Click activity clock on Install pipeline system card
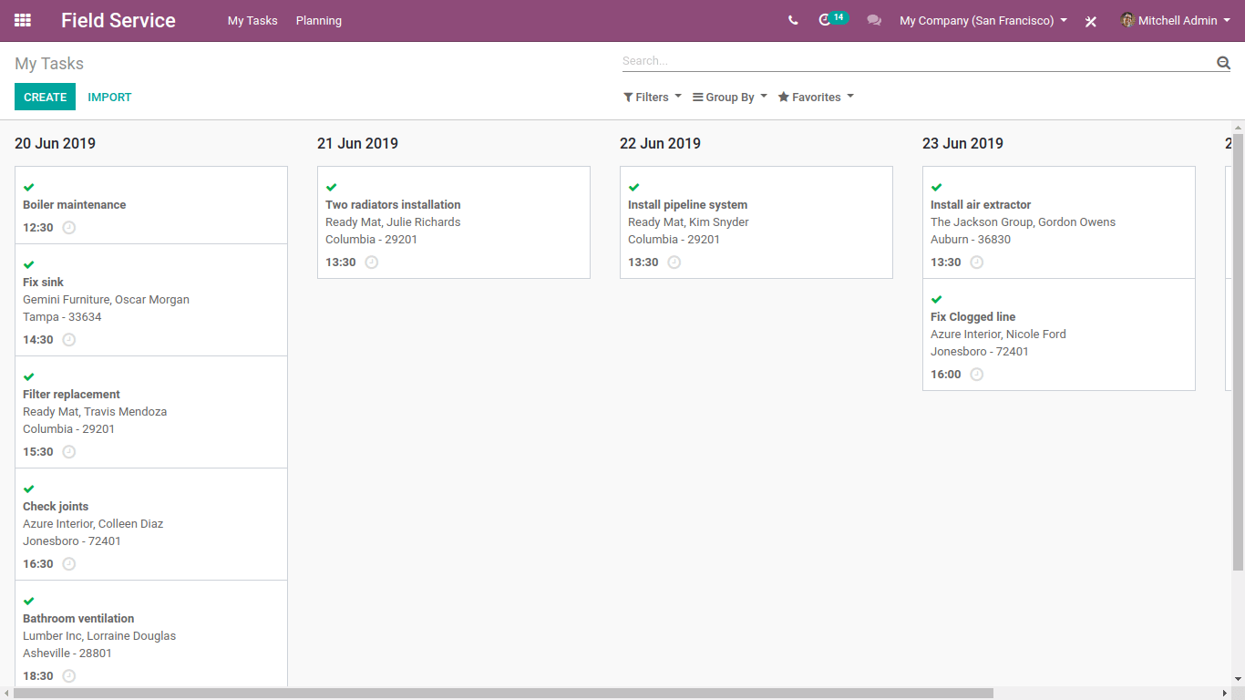This screenshot has width=1245, height=700. click(x=674, y=262)
